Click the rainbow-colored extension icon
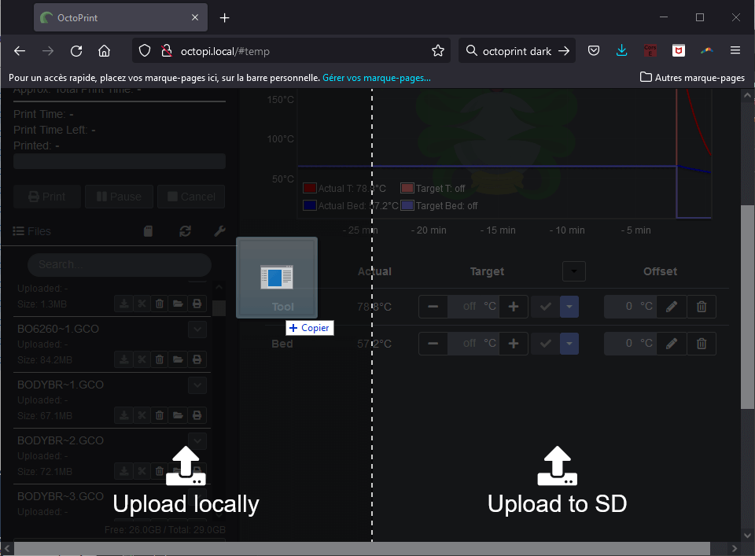 [x=706, y=50]
